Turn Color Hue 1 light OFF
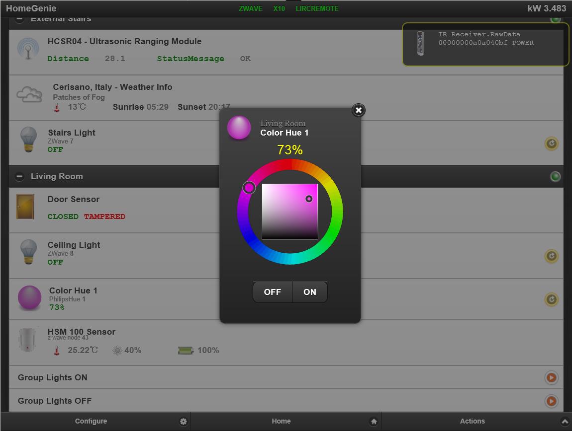The height and width of the screenshot is (431, 572). (x=272, y=292)
